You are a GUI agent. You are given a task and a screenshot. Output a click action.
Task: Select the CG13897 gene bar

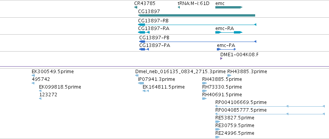(x=196, y=15)
